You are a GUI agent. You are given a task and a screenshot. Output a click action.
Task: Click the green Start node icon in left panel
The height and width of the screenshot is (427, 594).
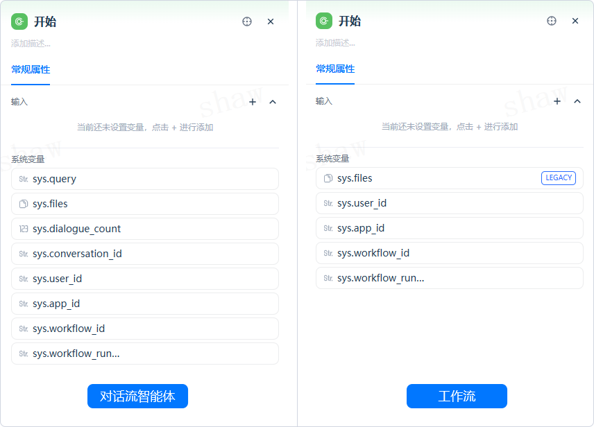coord(18,21)
